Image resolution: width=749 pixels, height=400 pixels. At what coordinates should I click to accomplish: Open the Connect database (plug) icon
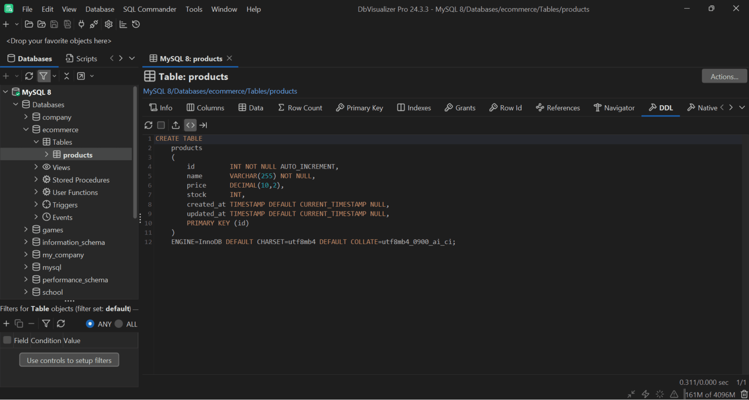tap(82, 24)
